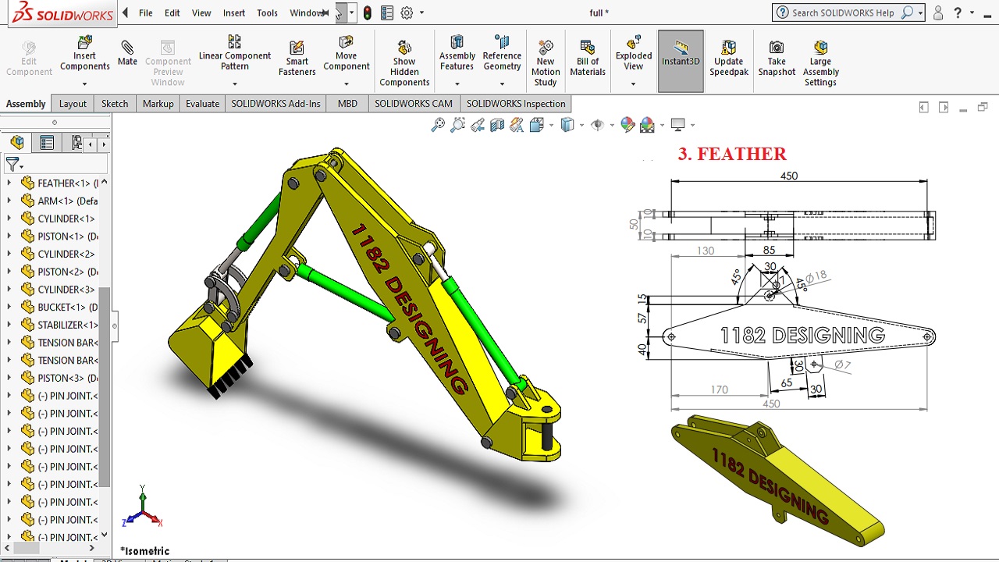Image resolution: width=999 pixels, height=562 pixels.
Task: Expand the STABILIZER<1> tree node
Action: click(9, 325)
